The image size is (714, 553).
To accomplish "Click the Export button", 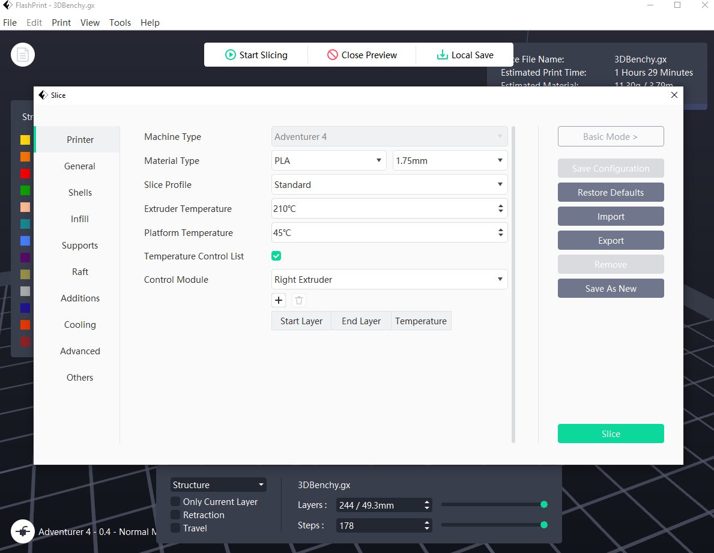I will point(611,240).
